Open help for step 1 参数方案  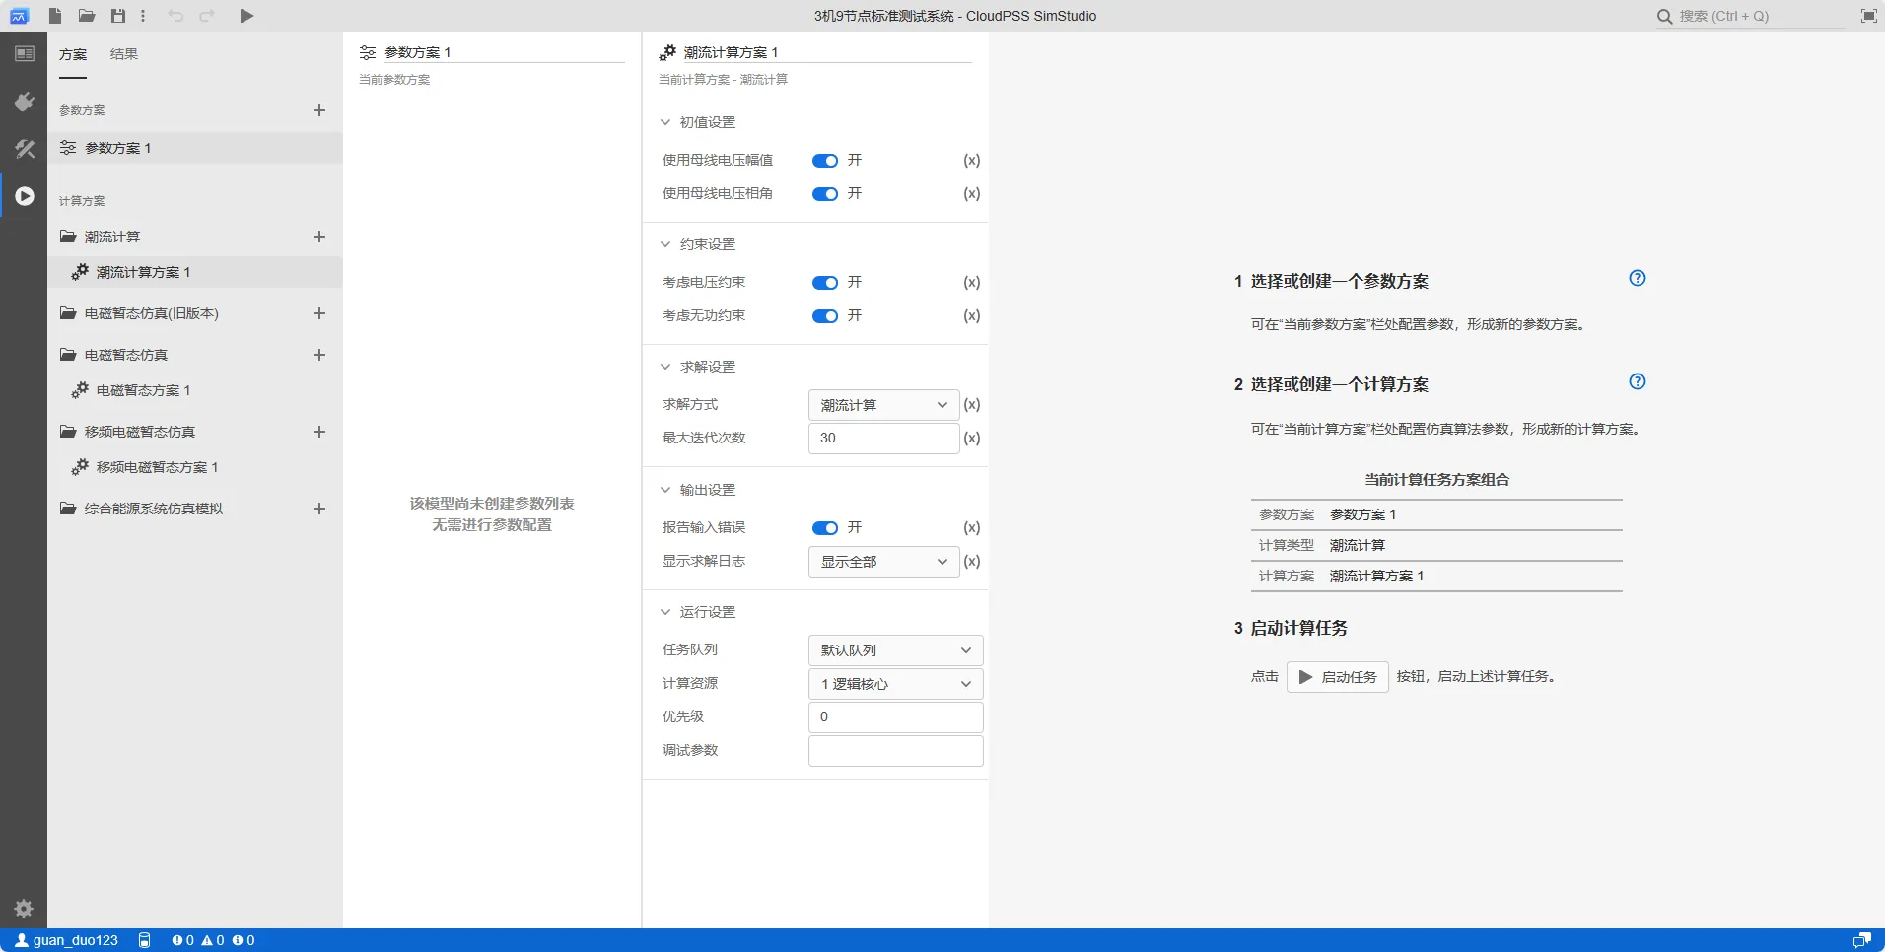tap(1638, 278)
